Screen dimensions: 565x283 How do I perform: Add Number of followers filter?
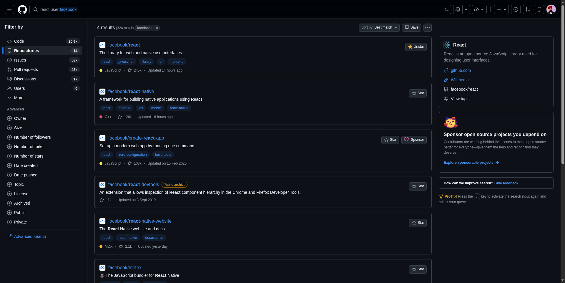44,137
